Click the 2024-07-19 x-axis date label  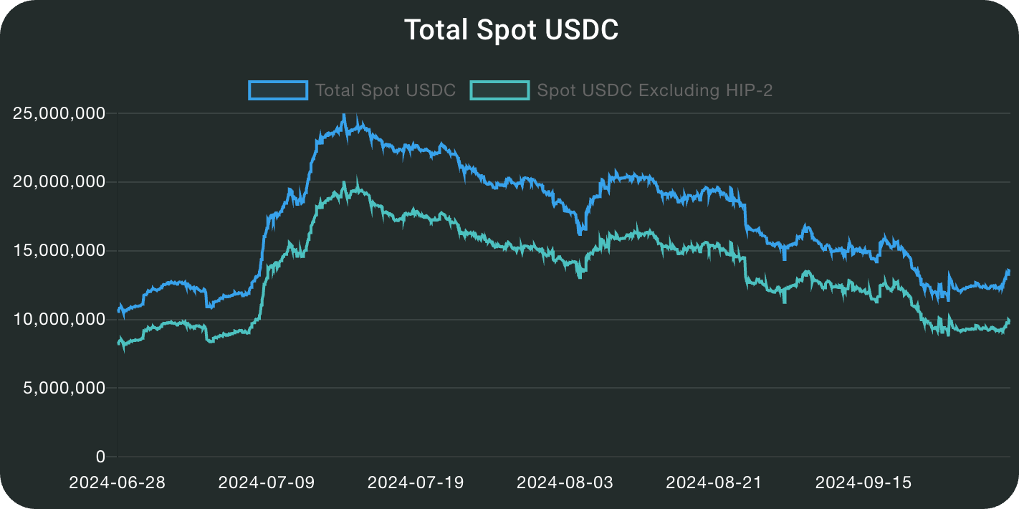416,482
